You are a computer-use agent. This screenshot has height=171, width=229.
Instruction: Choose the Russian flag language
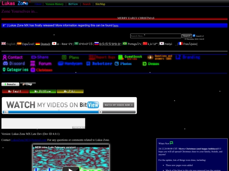97,43
